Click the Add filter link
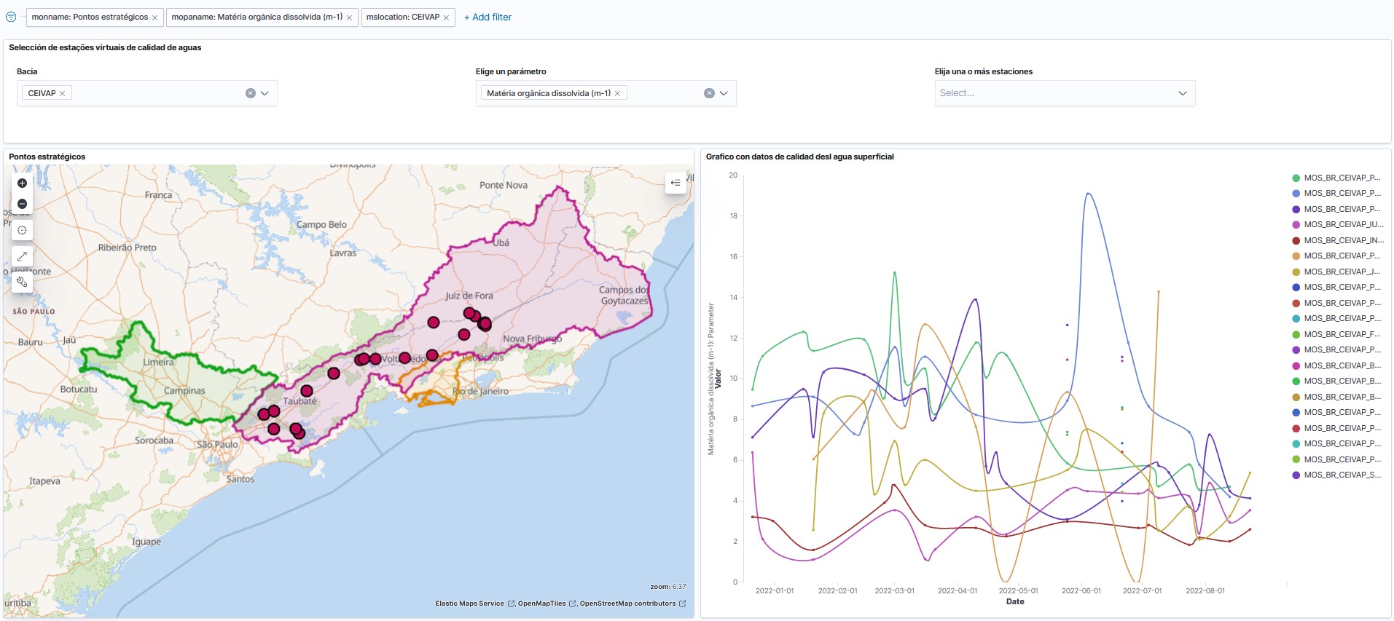 (487, 17)
